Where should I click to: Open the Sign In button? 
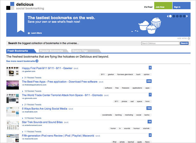point(182,6)
